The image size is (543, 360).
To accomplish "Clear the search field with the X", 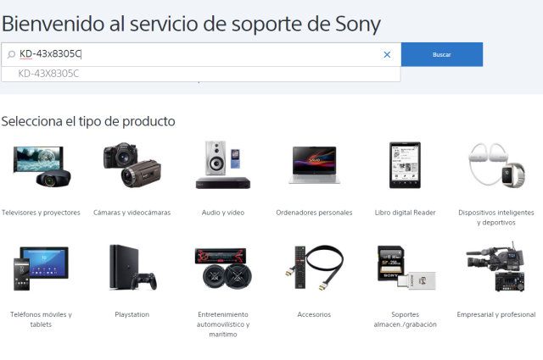I will coord(387,55).
